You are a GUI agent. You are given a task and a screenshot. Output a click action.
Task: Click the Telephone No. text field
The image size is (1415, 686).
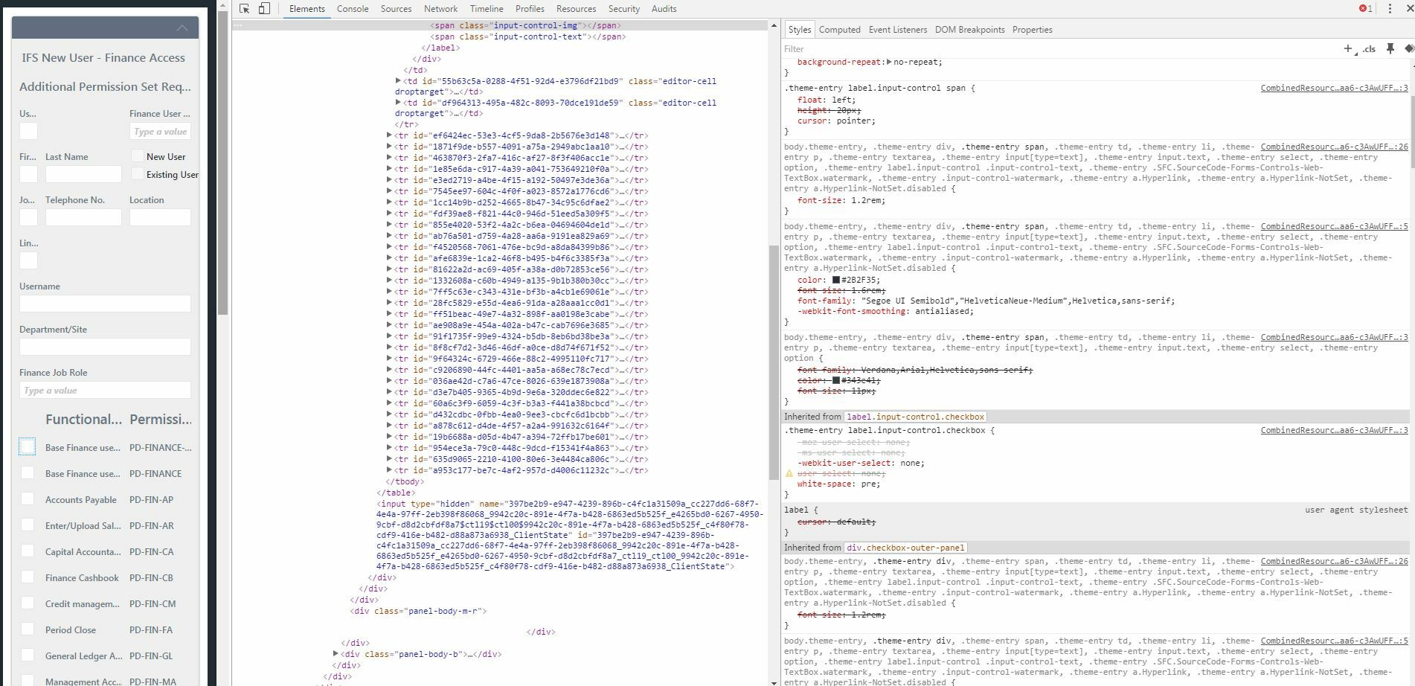(83, 217)
